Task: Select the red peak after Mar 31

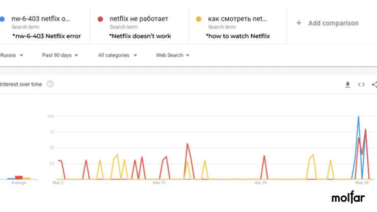Action: 187,144
